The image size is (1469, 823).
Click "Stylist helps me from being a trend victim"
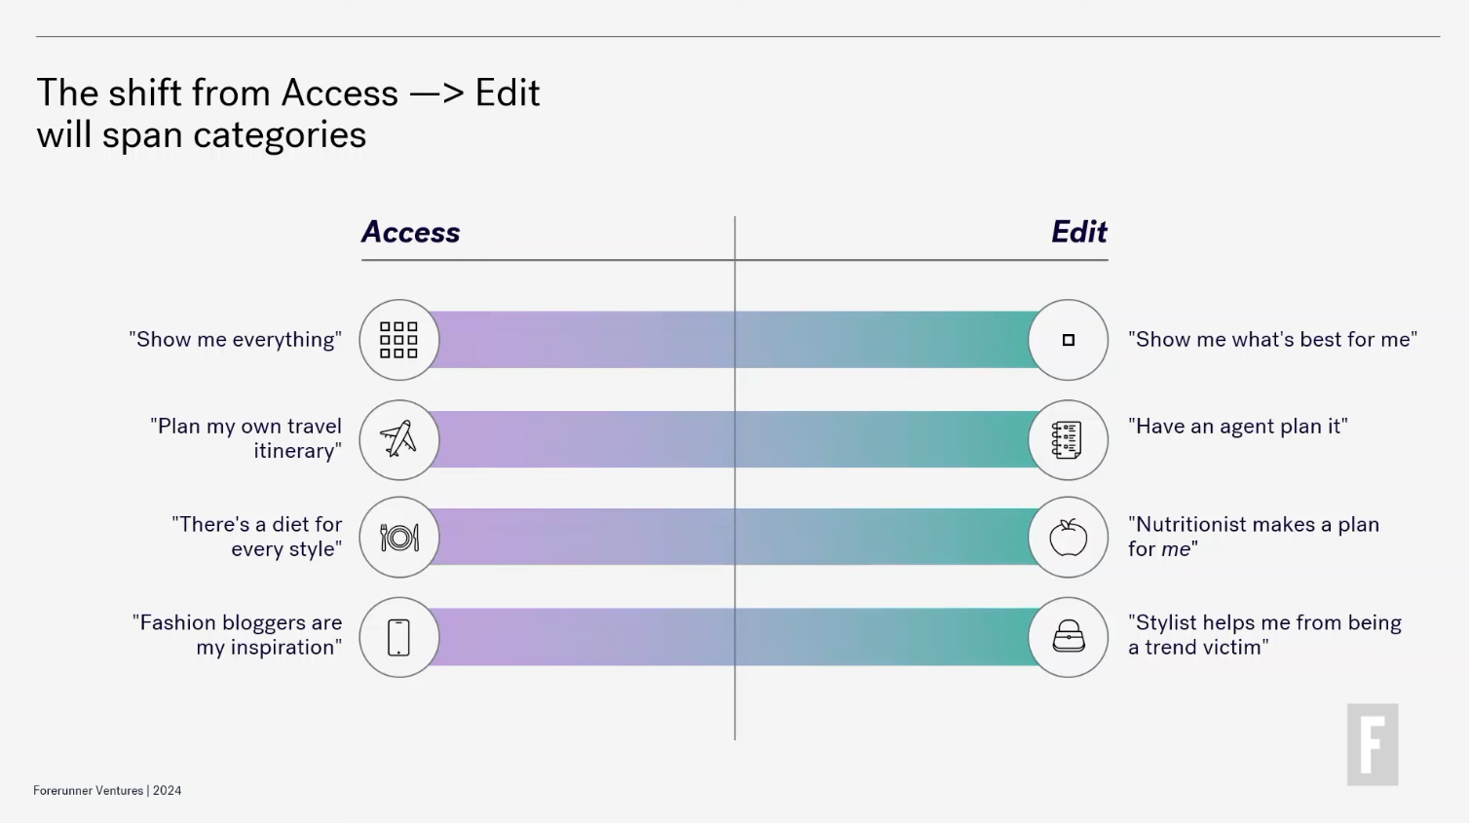pos(1264,635)
